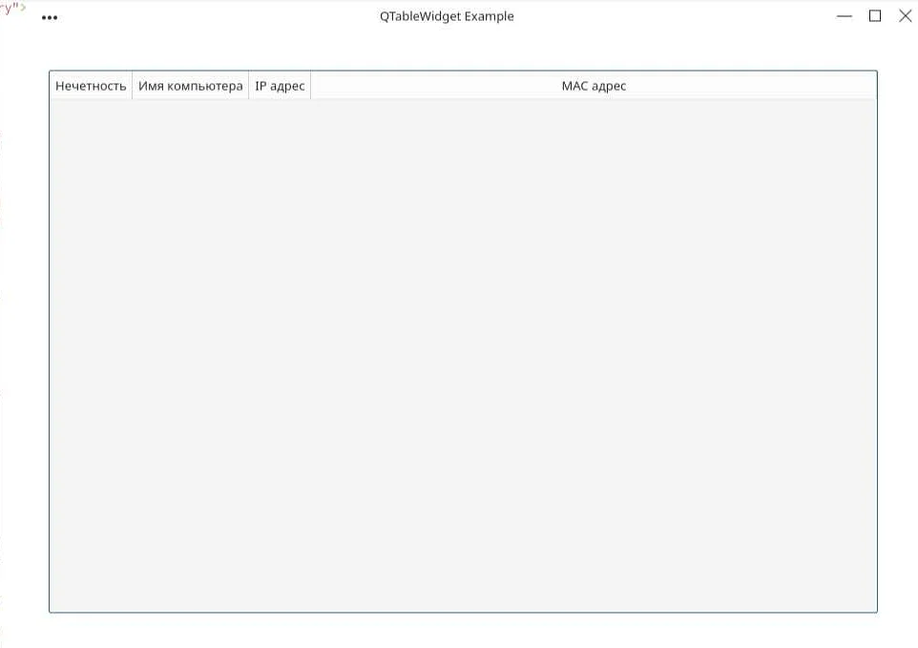This screenshot has height=648, width=918.
Task: Click the MAC адрес column header
Action: (x=593, y=86)
